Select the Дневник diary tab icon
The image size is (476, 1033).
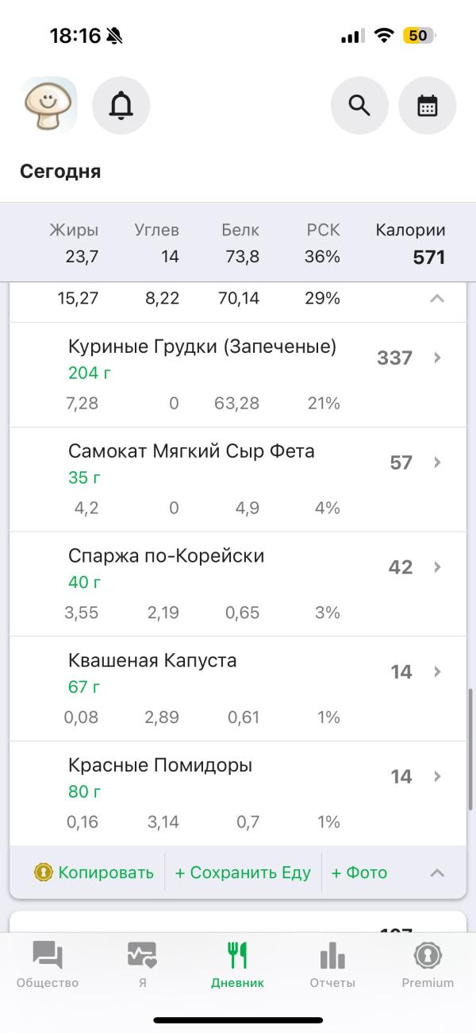pyautogui.click(x=237, y=955)
